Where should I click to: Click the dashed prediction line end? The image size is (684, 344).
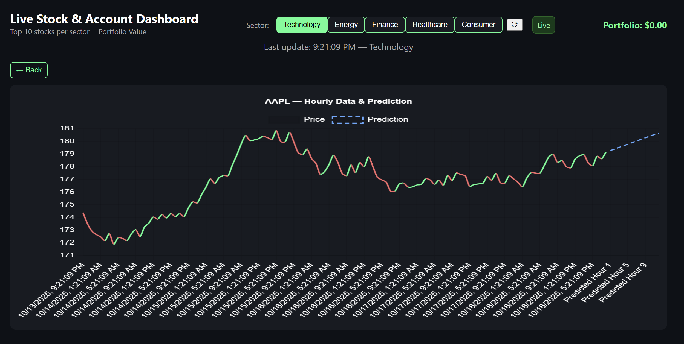pos(658,133)
